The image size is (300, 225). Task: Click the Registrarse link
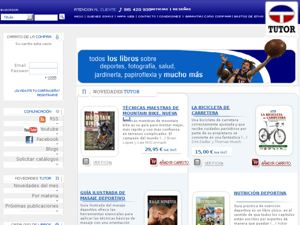click(x=47, y=95)
